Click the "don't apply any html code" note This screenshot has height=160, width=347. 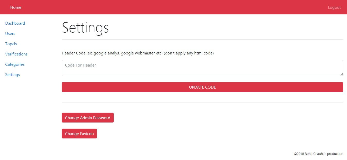189,53
